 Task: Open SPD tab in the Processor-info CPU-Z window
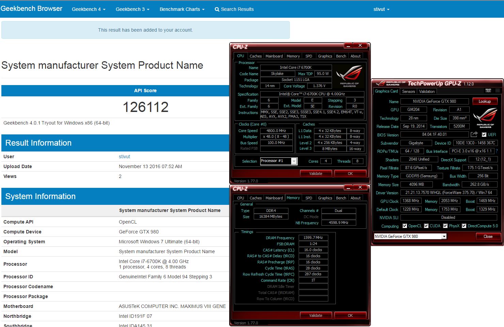pyautogui.click(x=309, y=56)
